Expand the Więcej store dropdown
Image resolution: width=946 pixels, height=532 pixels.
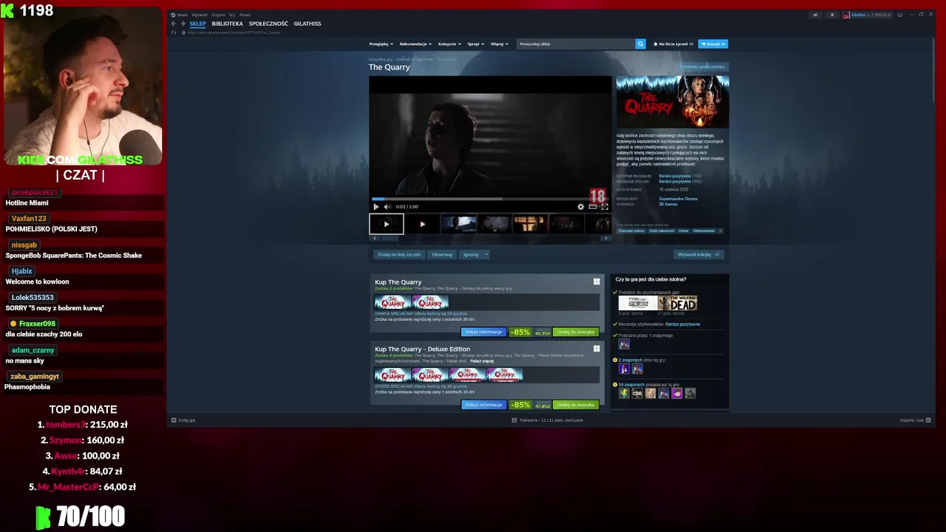[x=500, y=44]
